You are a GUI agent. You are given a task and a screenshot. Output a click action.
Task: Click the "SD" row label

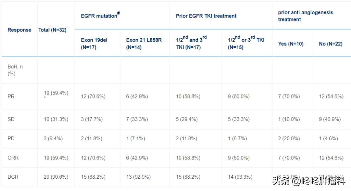[11, 119]
